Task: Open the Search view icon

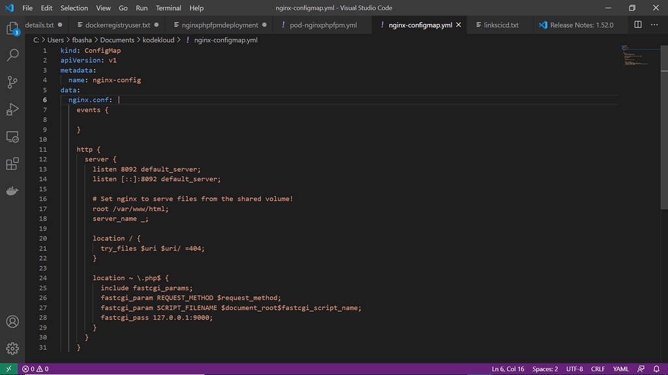Action: click(x=12, y=55)
